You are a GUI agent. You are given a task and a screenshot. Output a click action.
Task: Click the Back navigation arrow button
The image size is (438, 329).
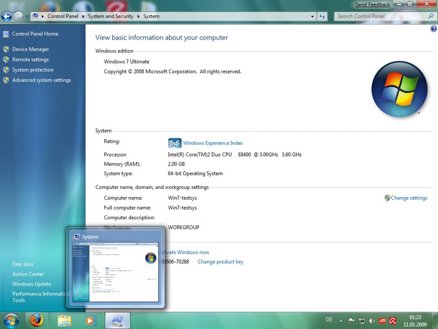(7, 16)
